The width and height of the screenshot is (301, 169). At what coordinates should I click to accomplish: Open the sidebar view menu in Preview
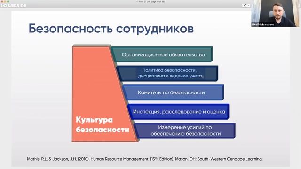coord(4,5)
